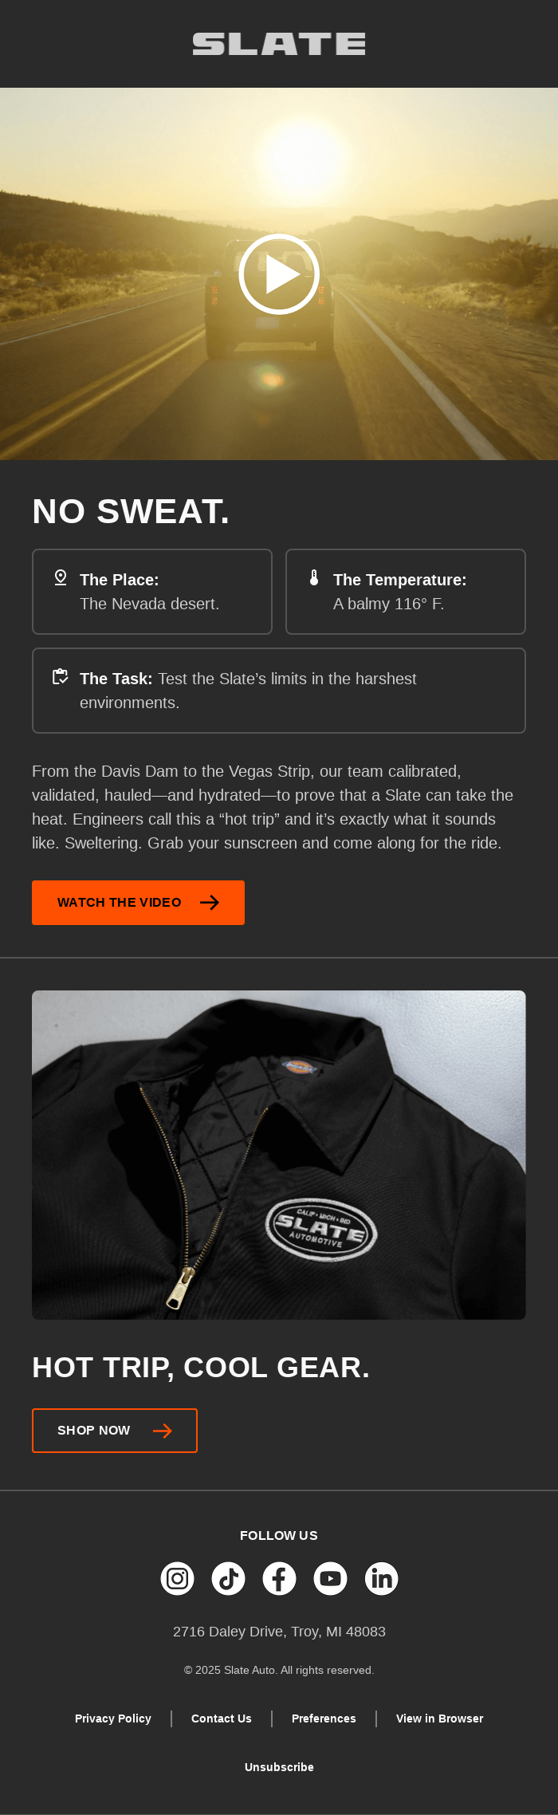Click the arrow inside Shop Now button
Screen dimensions: 558x1815
[163, 1431]
